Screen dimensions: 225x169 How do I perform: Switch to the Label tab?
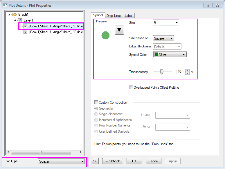tap(129, 16)
